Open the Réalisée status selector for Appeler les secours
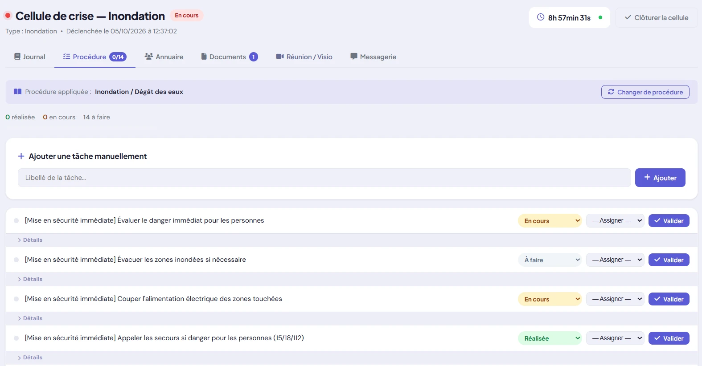 click(x=550, y=338)
